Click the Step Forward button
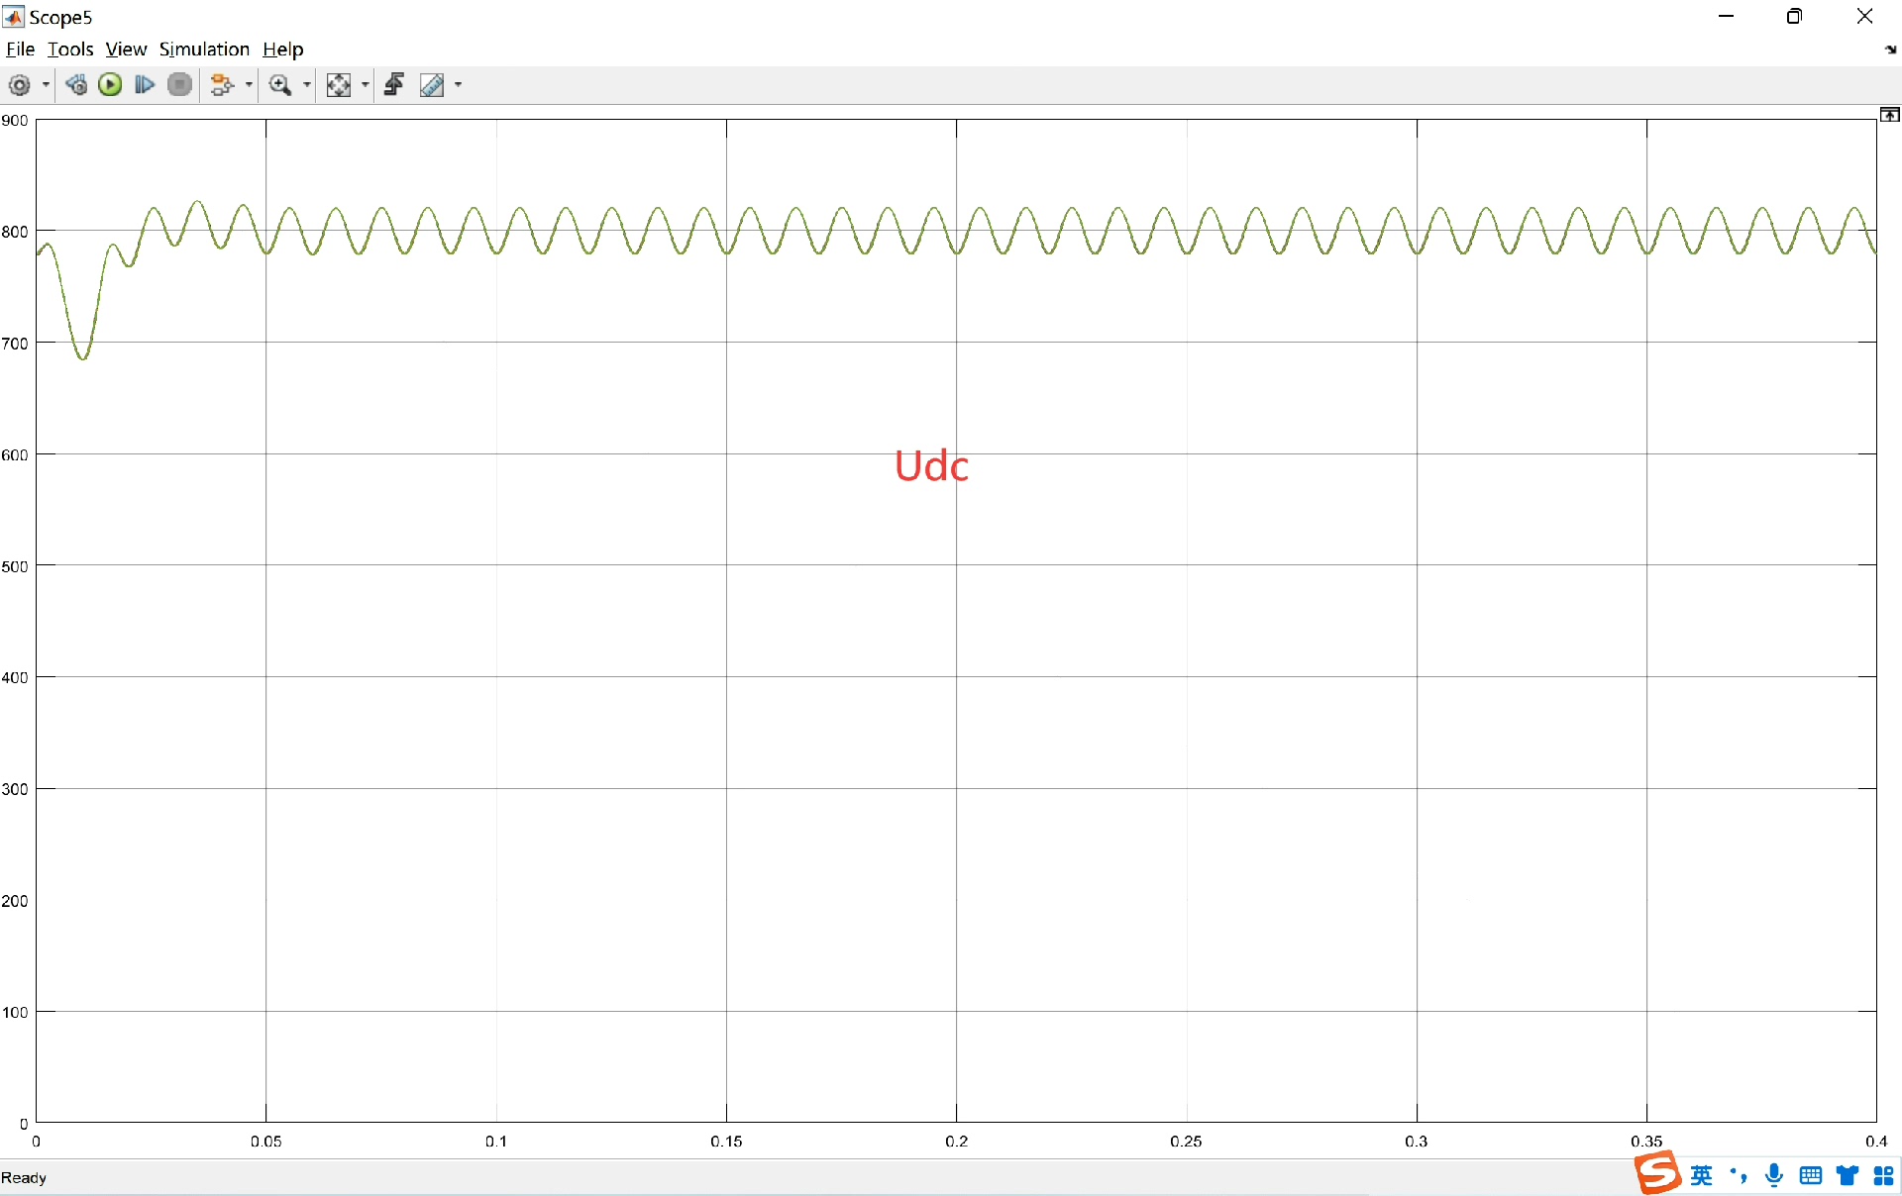 point(145,85)
